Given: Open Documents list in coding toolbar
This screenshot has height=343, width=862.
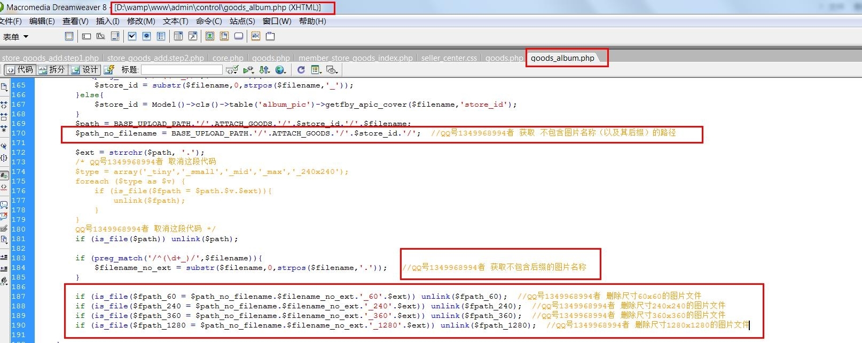Looking at the screenshot, I should coord(5,87).
